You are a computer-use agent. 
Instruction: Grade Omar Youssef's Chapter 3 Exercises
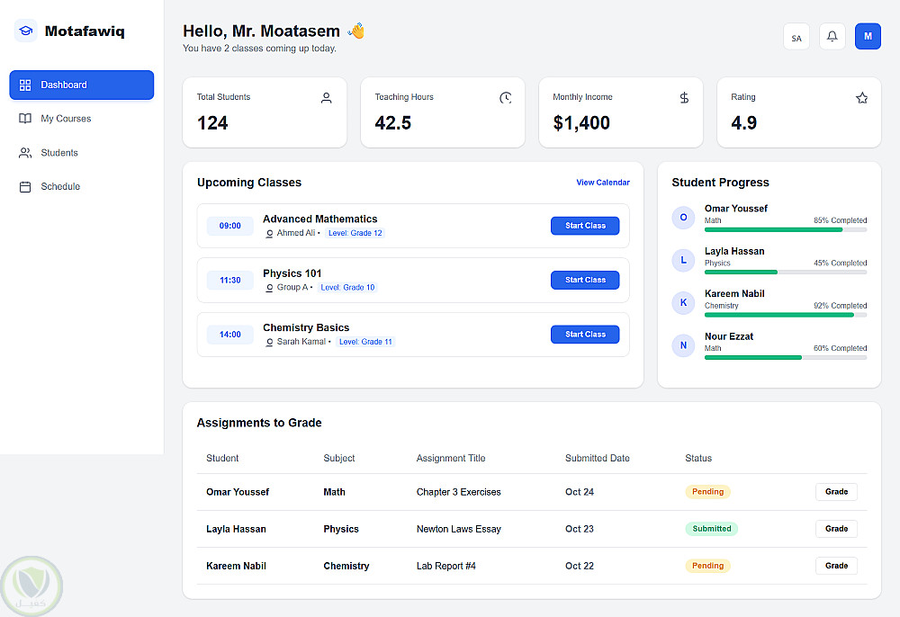point(836,492)
